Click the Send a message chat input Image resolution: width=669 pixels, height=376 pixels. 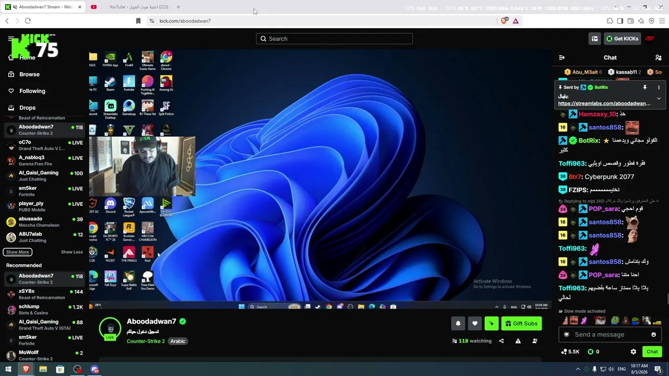[609, 335]
